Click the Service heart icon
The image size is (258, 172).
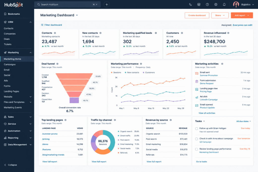5,124
